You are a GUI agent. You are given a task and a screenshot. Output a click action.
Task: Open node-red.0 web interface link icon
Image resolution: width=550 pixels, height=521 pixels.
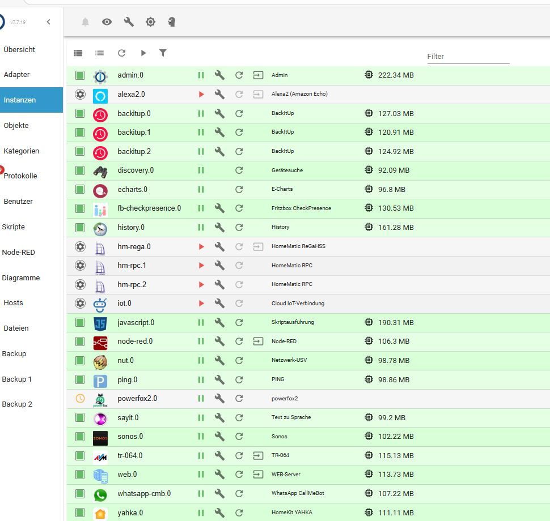pyautogui.click(x=258, y=341)
